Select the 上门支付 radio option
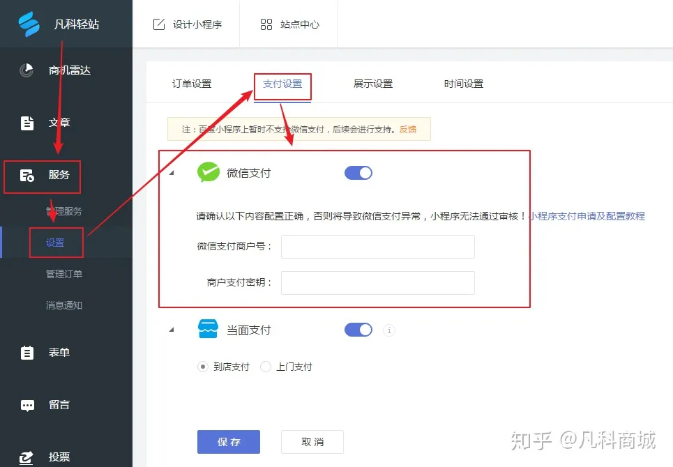 tap(265, 366)
